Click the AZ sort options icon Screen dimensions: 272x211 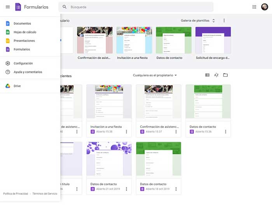pyautogui.click(x=216, y=75)
